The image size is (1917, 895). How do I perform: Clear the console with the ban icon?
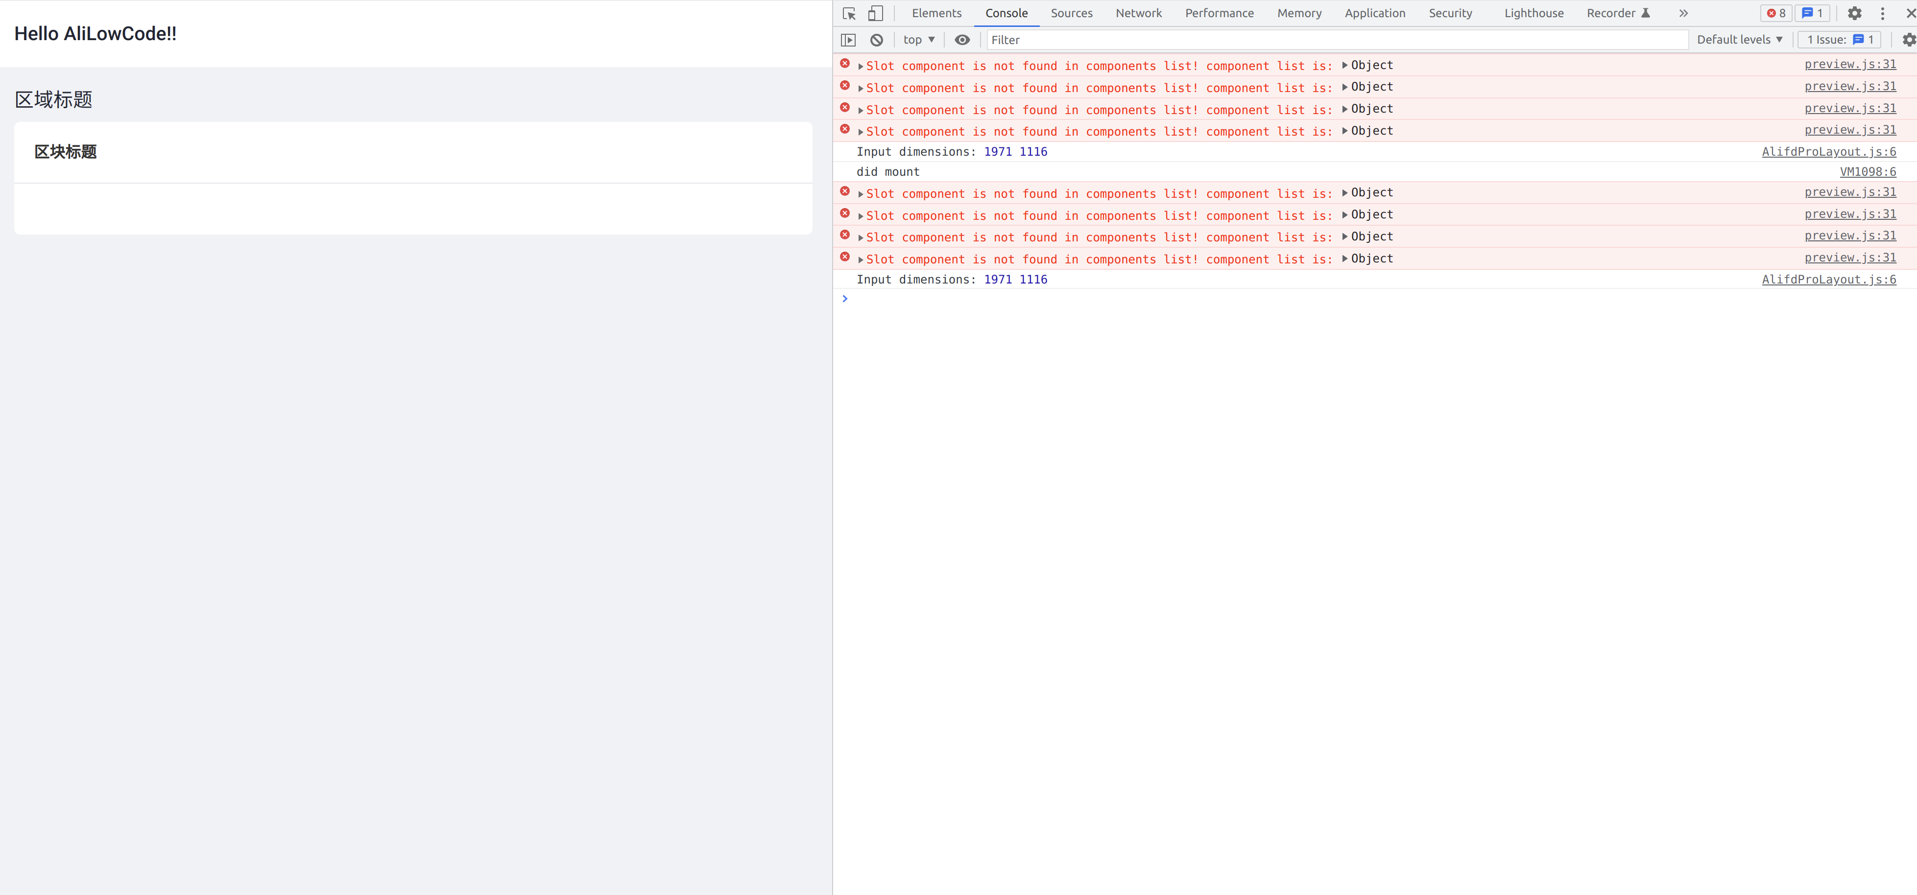877,40
